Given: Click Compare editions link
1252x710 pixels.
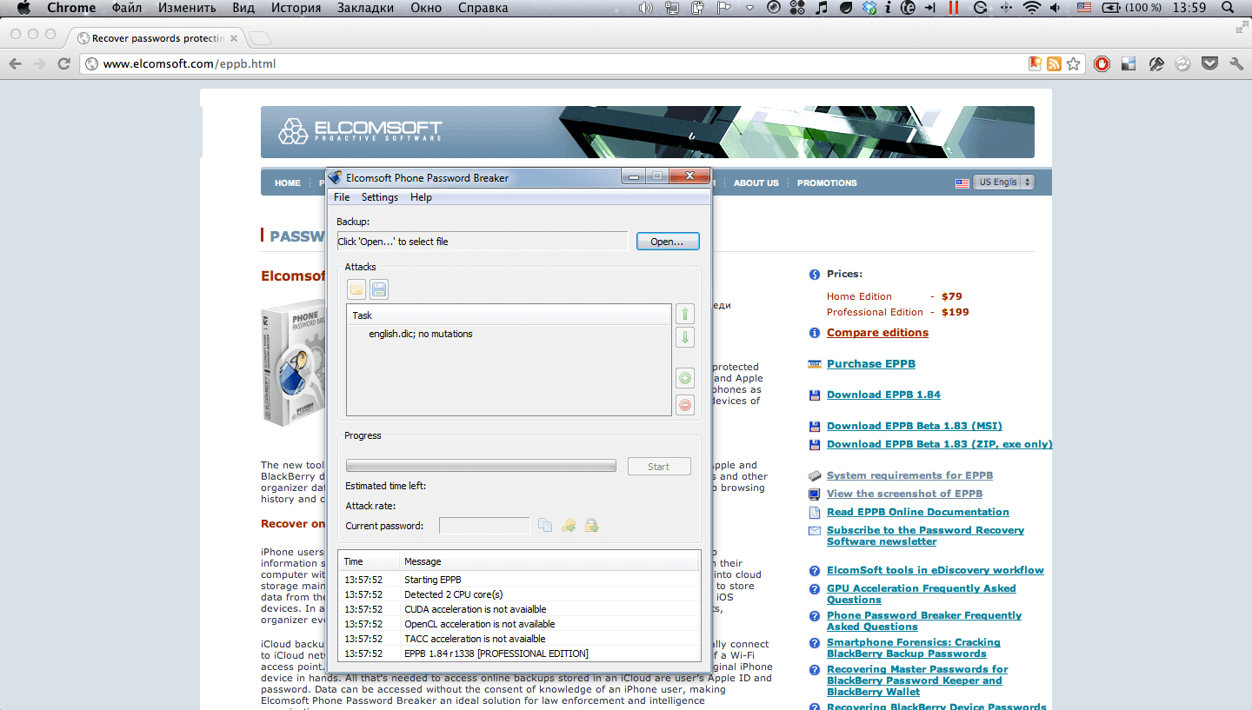Looking at the screenshot, I should point(877,333).
